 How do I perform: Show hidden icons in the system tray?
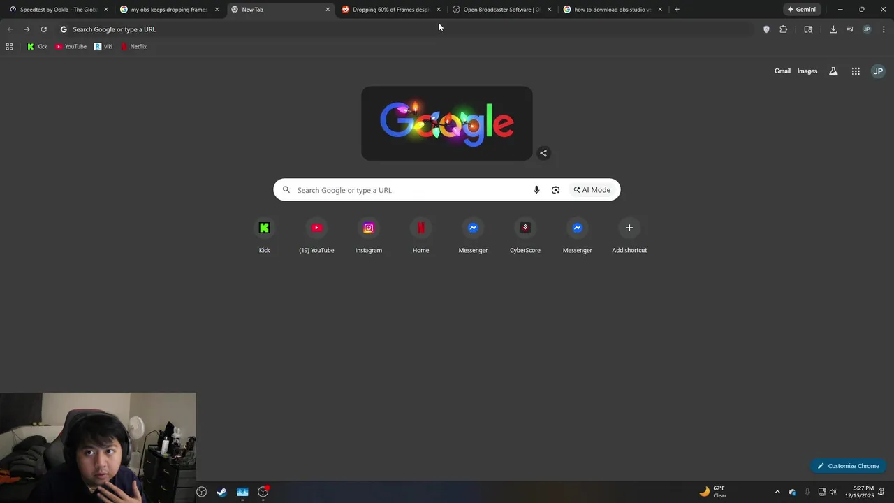click(777, 492)
